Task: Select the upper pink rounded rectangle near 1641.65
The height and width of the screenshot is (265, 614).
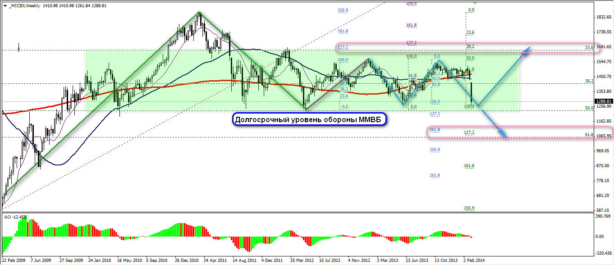Action: [432, 47]
